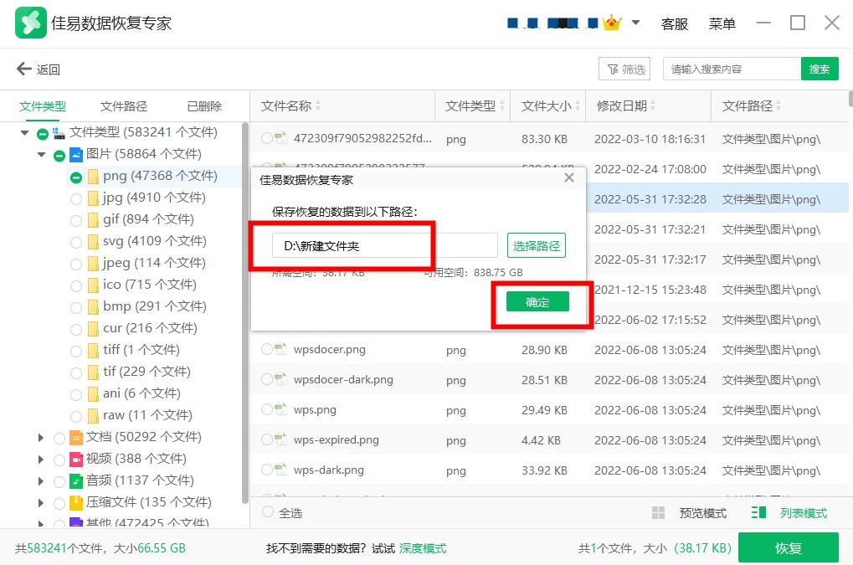This screenshot has width=853, height=565.
Task: Open the 深度模式 link
Action: (423, 548)
